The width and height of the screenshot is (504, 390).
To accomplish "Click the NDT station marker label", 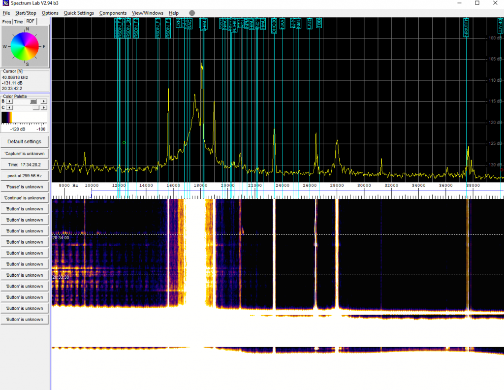I will (257, 24).
